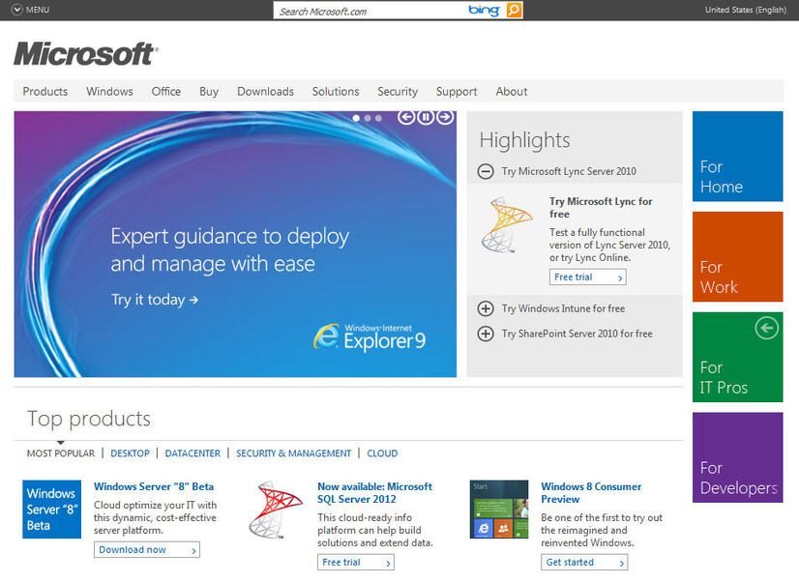Click the orange For Work tile

738,256
